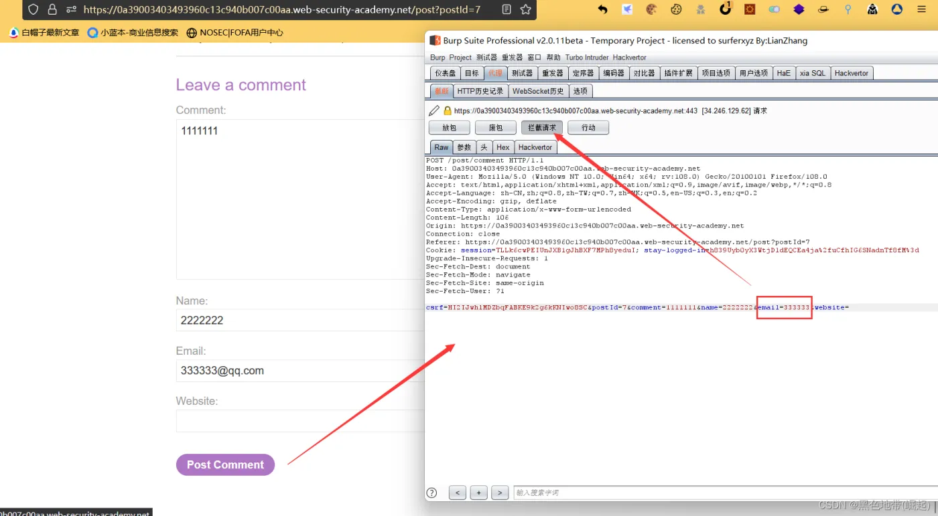Select the 截断 intercept sub-tab
Viewport: 938px width, 516px height.
[x=442, y=91]
